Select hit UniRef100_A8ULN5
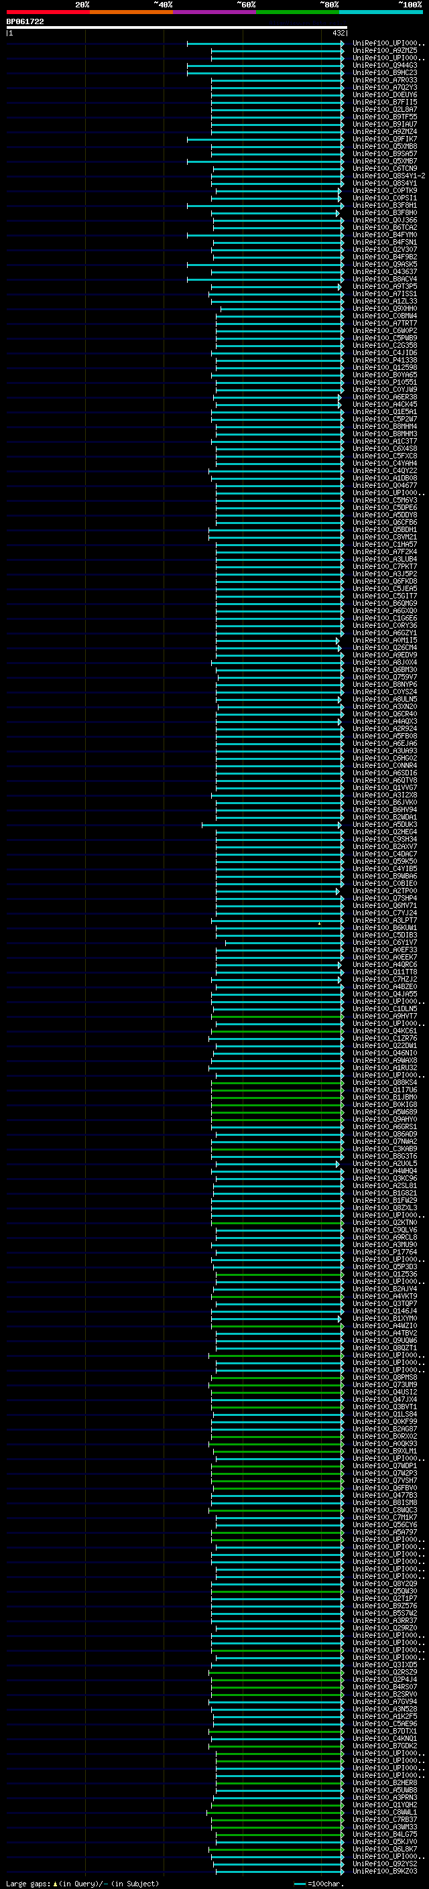This screenshot has width=429, height=1889. tap(384, 699)
